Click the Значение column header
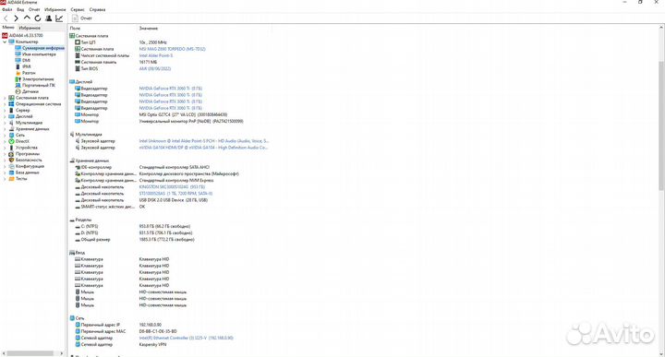The width and height of the screenshot is (665, 357). [x=149, y=28]
